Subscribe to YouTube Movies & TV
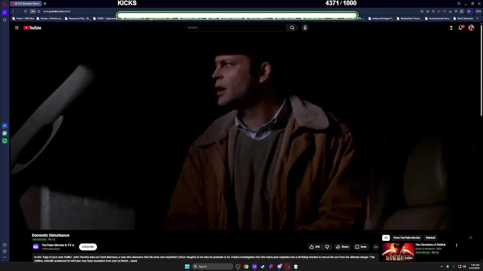The width and height of the screenshot is (483, 271). click(88, 247)
